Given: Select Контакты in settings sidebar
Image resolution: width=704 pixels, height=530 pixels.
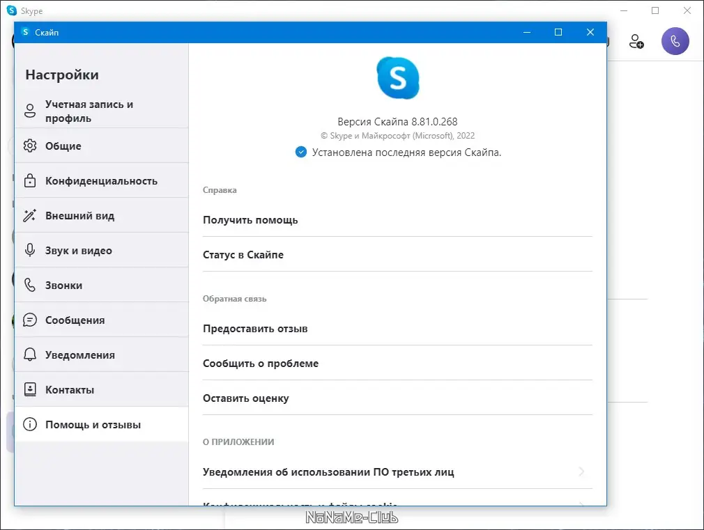Looking at the screenshot, I should (x=102, y=389).
